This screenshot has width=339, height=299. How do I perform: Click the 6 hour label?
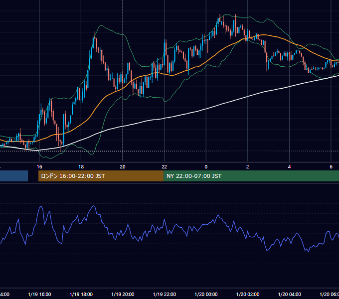(x=331, y=167)
